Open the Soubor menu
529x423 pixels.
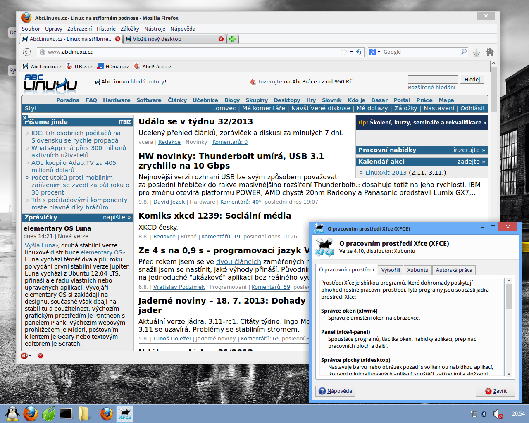click(x=31, y=29)
